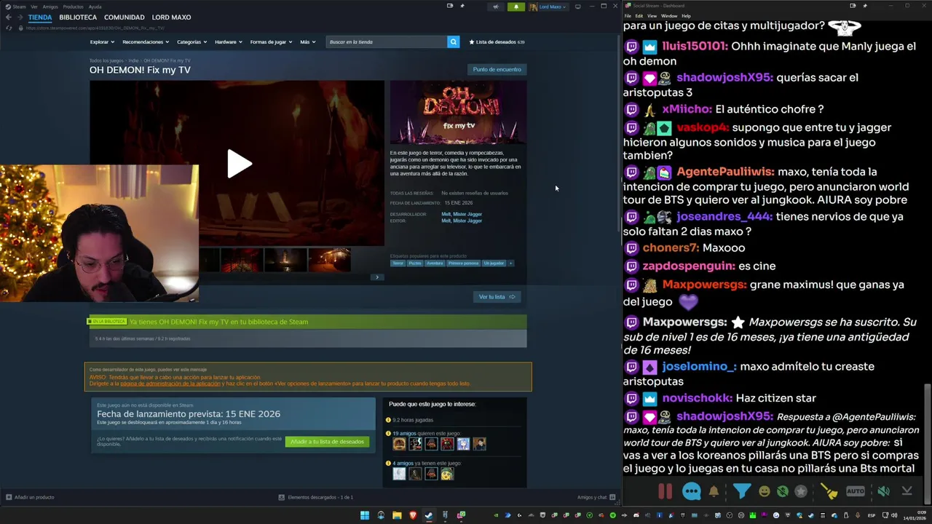Viewport: 932px width, 524px height.
Task: Open the Ayuda menu in Steam
Action: tap(95, 7)
